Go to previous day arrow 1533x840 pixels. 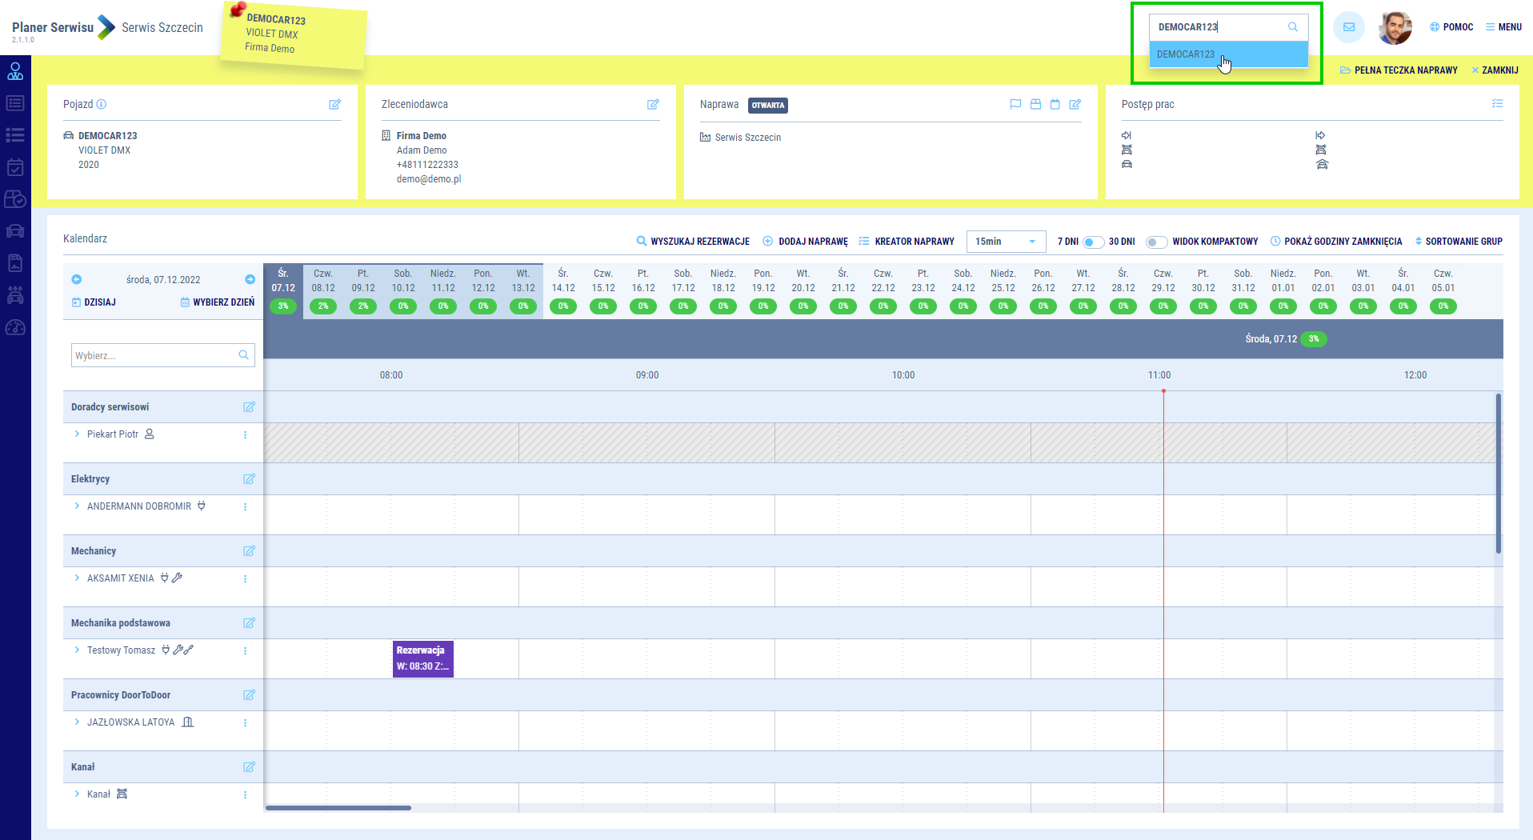pyautogui.click(x=77, y=279)
